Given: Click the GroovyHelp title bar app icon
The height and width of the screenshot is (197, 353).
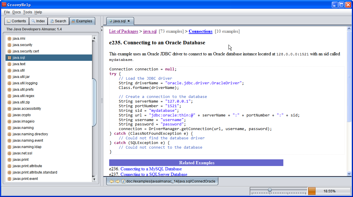Looking at the screenshot, I should coord(4,4).
